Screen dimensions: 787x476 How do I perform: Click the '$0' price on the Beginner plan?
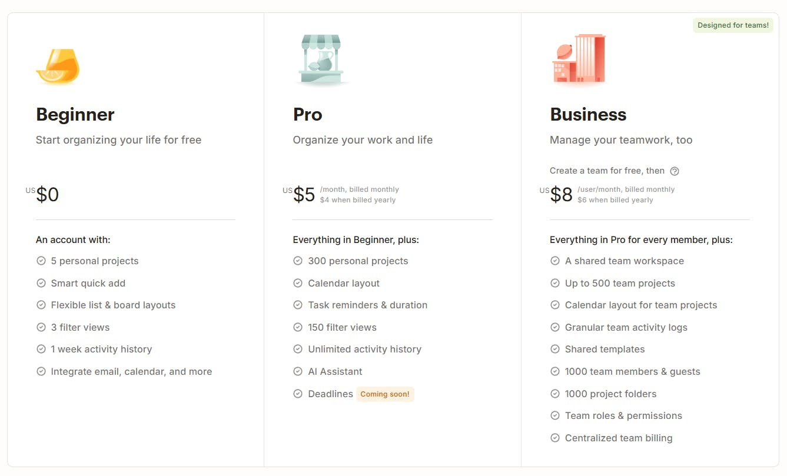tap(47, 194)
